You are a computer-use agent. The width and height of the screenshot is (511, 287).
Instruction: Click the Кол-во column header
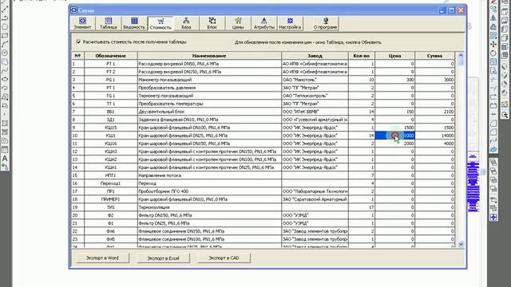362,56
